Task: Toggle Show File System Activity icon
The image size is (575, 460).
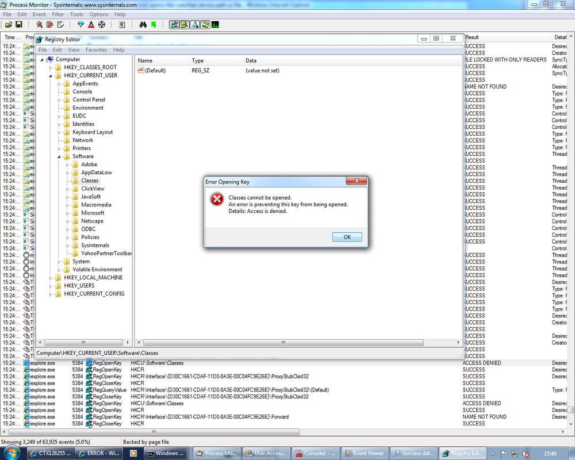Action: (185, 25)
